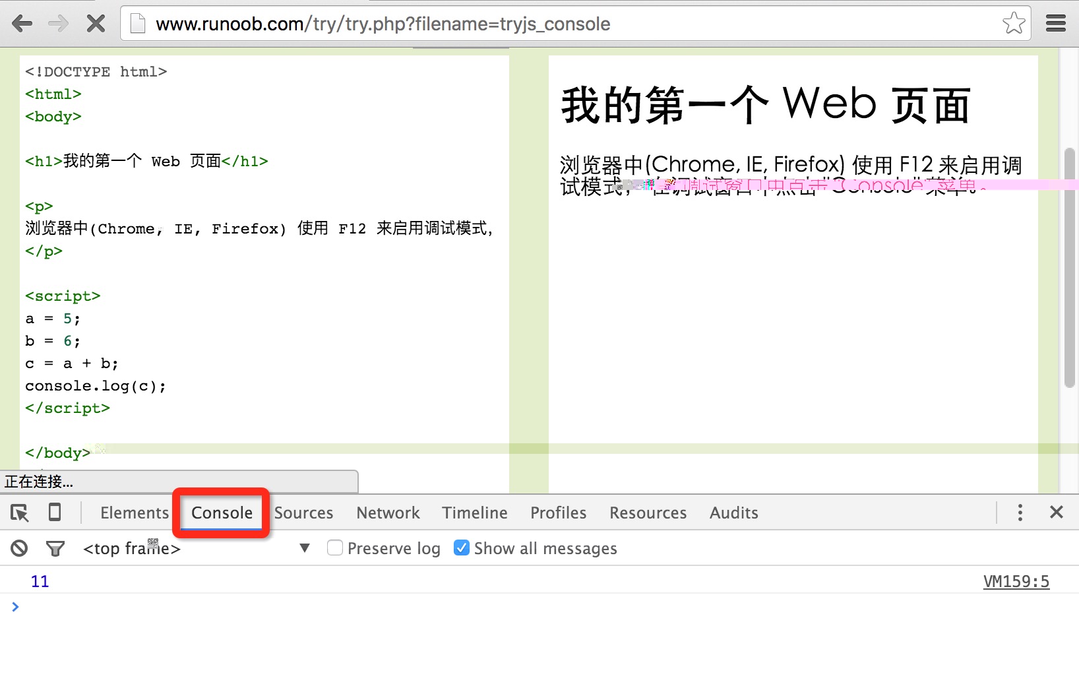Open the VM159:5 source link
This screenshot has width=1079, height=690.
point(1016,581)
